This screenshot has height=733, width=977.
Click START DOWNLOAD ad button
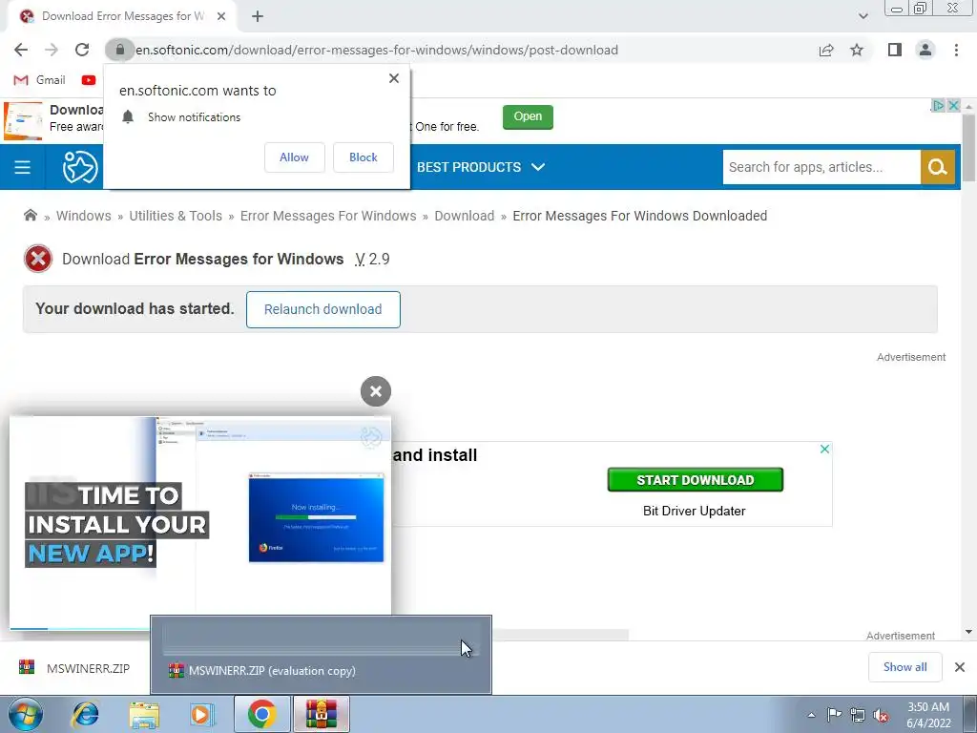695,479
